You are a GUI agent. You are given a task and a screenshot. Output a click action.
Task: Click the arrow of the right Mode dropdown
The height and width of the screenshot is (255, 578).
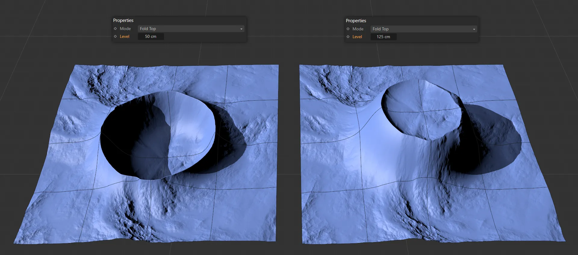click(474, 29)
